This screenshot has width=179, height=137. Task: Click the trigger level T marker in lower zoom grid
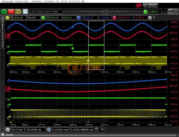tap(8, 100)
